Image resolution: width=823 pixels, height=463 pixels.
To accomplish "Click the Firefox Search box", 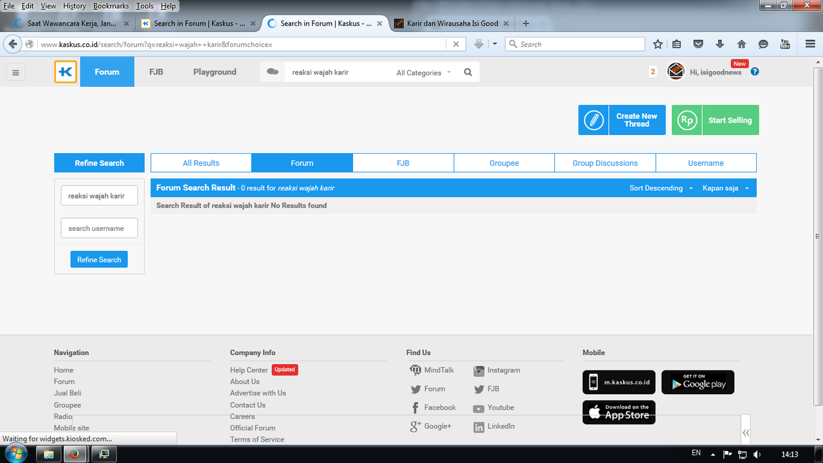I will point(575,44).
